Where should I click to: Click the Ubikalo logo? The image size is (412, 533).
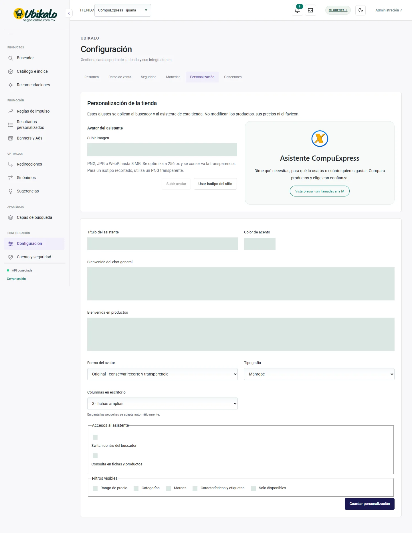pyautogui.click(x=35, y=15)
